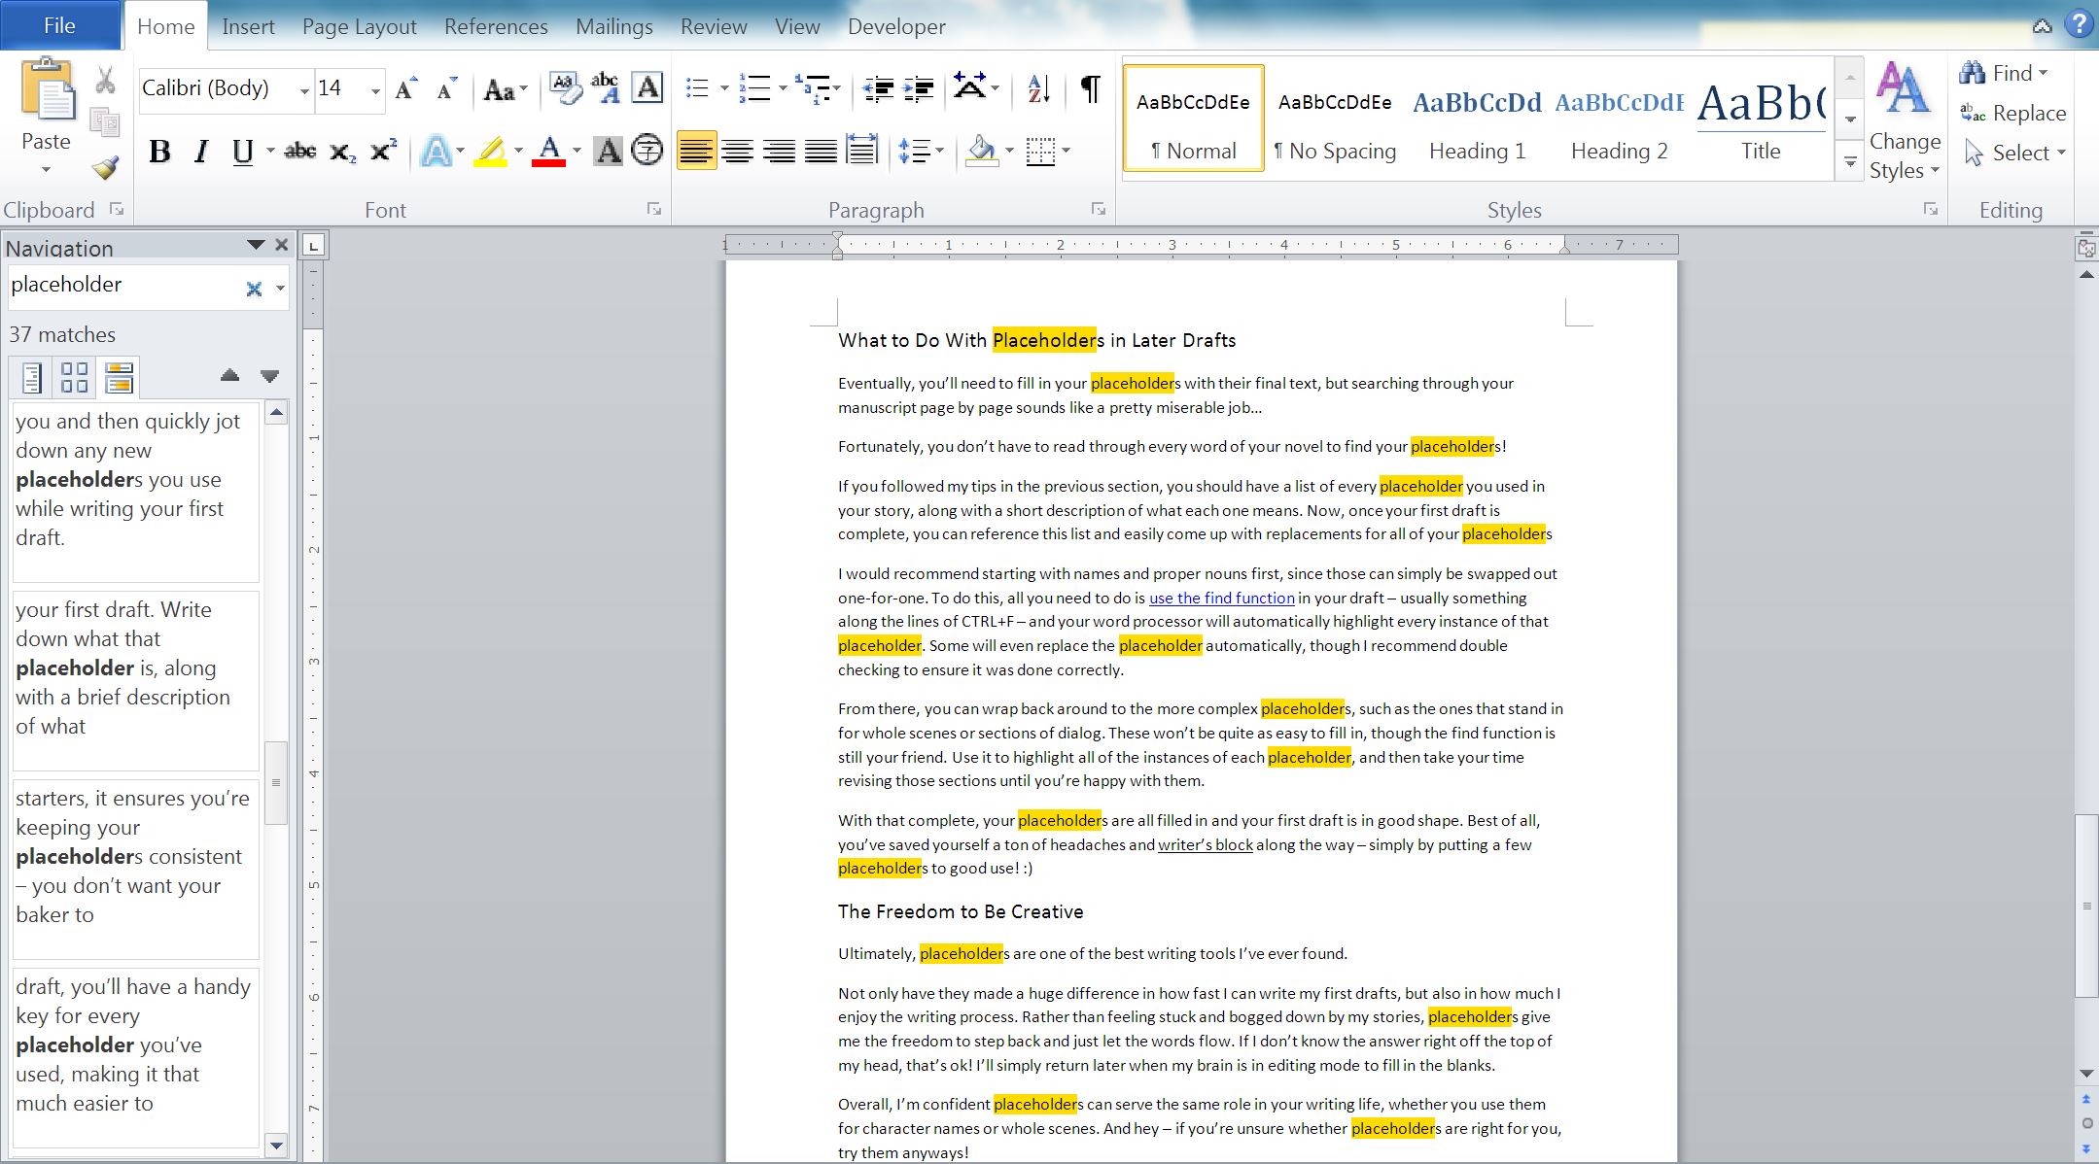Screen dimensions: 2099x1164
Task: Toggle Show/Hide paragraph marks
Action: click(x=1091, y=89)
